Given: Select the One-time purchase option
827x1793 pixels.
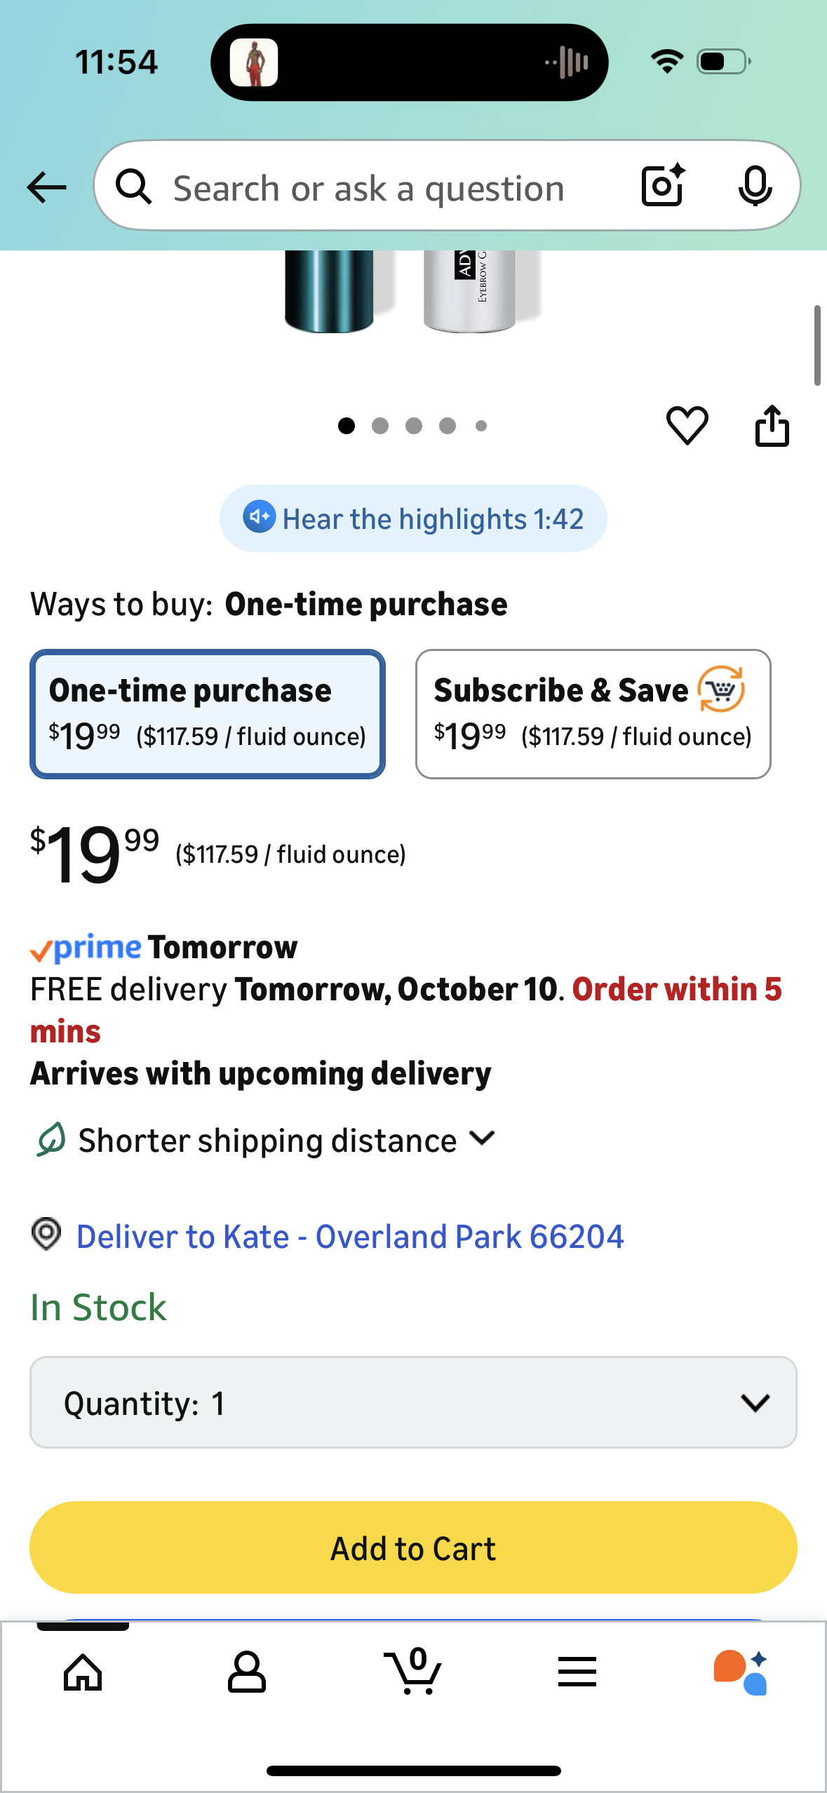Looking at the screenshot, I should pos(208,713).
